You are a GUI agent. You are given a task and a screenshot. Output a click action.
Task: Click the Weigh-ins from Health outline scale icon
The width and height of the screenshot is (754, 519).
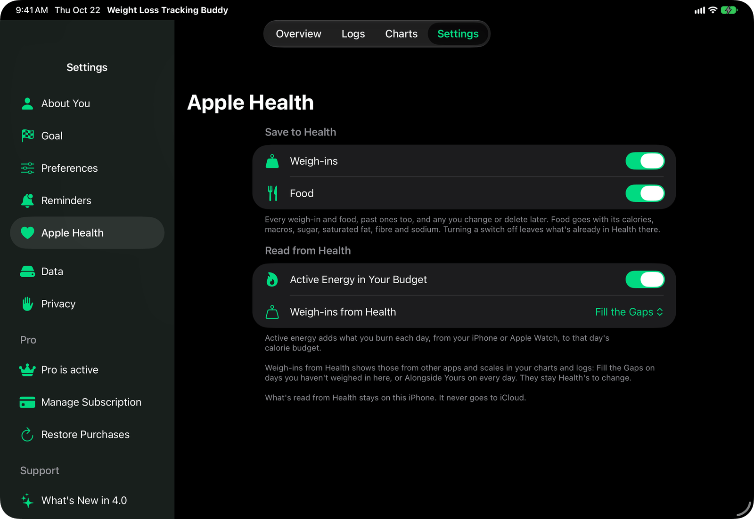(272, 312)
